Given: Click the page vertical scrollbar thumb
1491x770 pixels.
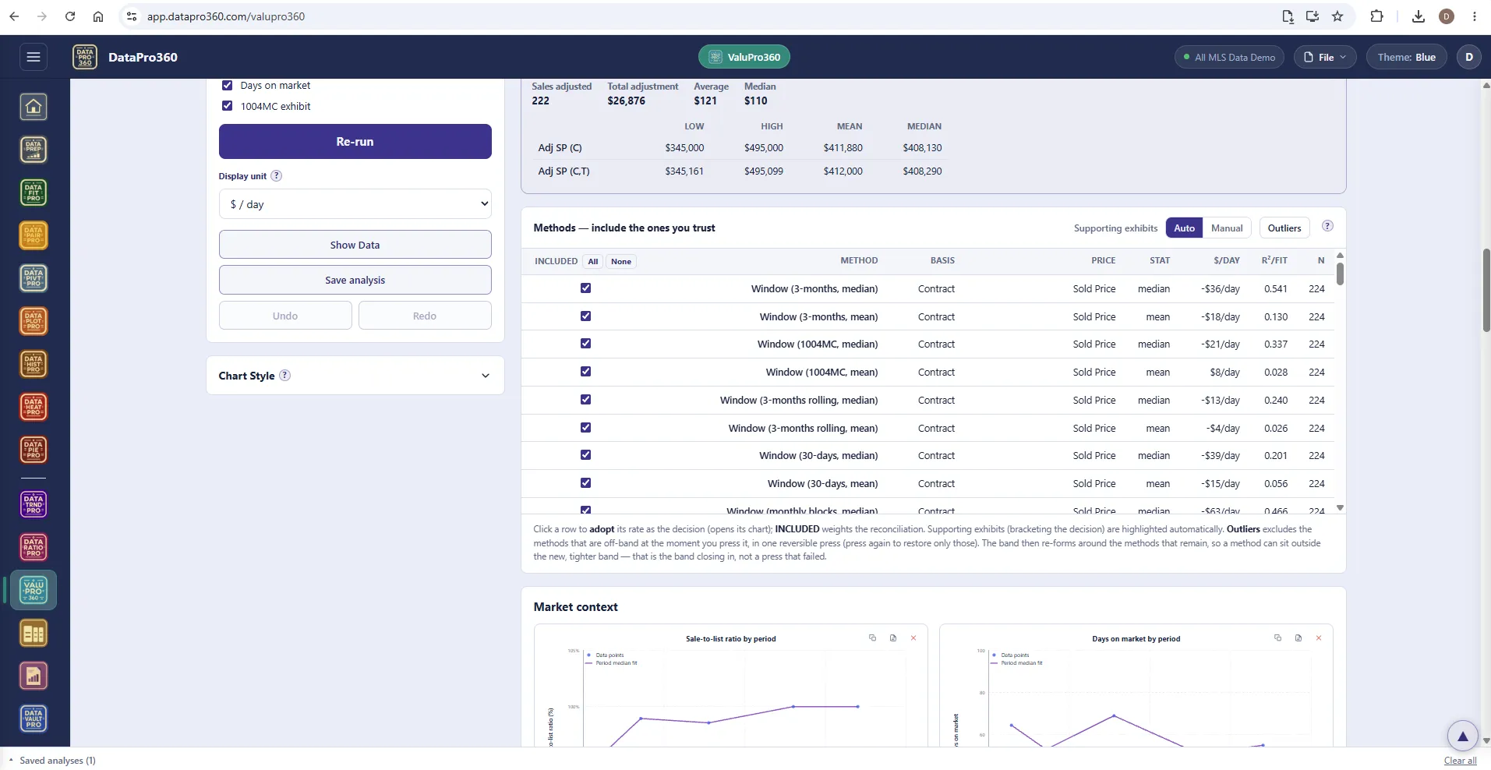Looking at the screenshot, I should (x=1486, y=290).
